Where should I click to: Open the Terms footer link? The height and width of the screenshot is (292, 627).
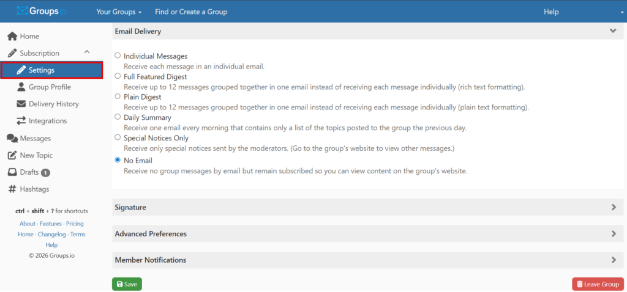coord(78,234)
